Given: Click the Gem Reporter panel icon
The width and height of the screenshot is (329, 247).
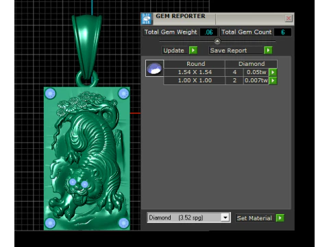Looking at the screenshot, I should (147, 19).
